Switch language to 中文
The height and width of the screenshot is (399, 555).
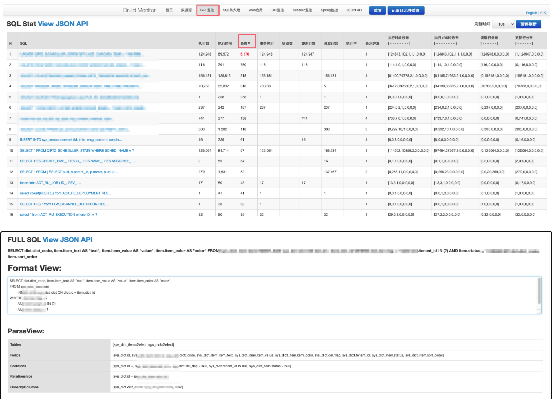point(543,13)
